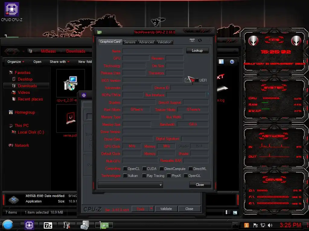
Task: Click the installer setup taskbar icon
Action: pos(85,225)
